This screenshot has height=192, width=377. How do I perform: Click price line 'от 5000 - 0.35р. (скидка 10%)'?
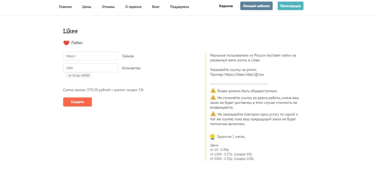(x=232, y=159)
